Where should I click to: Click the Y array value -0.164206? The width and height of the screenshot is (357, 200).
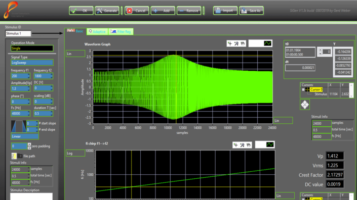coord(343,52)
